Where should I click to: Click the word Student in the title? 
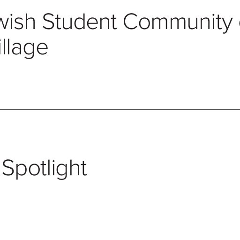click(x=80, y=22)
